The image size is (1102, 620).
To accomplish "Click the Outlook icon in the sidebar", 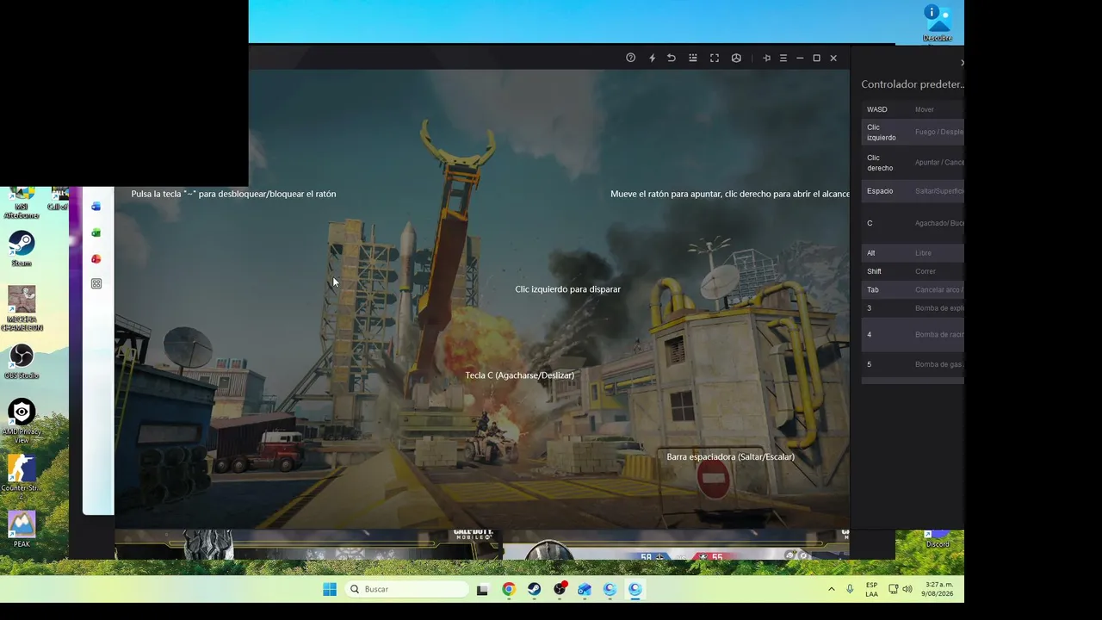I will (x=96, y=207).
